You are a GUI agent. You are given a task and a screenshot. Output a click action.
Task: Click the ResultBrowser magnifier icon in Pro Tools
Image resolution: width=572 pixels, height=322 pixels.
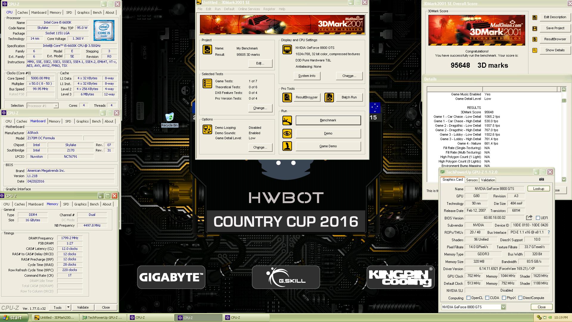point(287,97)
